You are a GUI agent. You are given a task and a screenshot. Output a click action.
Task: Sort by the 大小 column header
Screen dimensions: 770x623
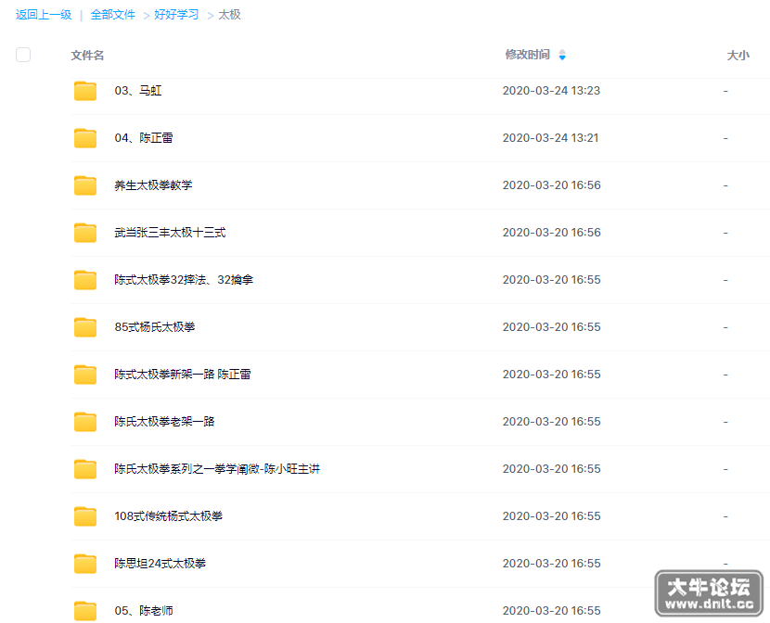(738, 56)
